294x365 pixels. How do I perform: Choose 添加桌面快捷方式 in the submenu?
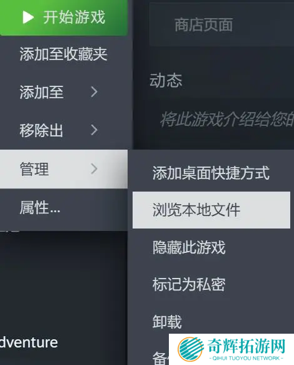click(211, 173)
